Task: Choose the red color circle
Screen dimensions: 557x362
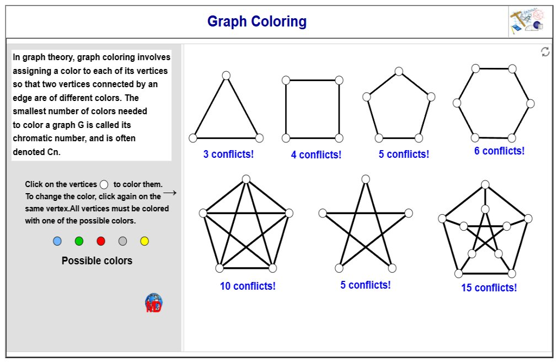Action: [101, 241]
